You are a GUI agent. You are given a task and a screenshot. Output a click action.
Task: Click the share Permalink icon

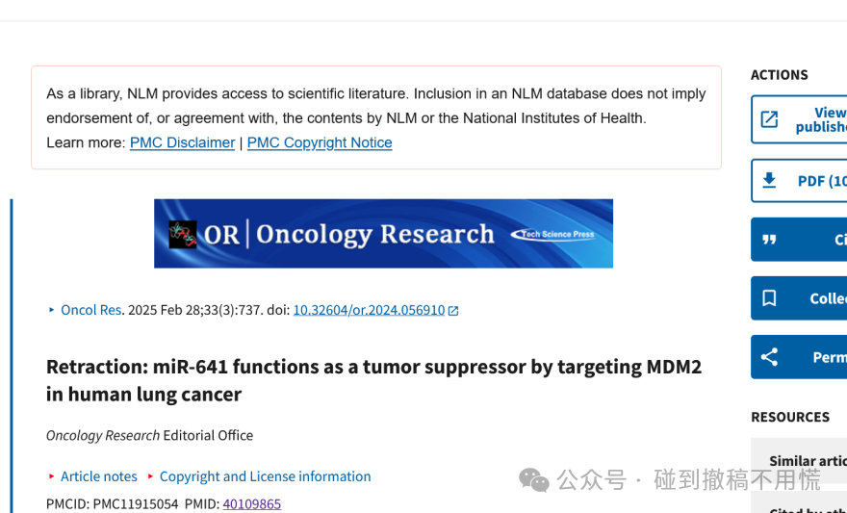pyautogui.click(x=769, y=357)
